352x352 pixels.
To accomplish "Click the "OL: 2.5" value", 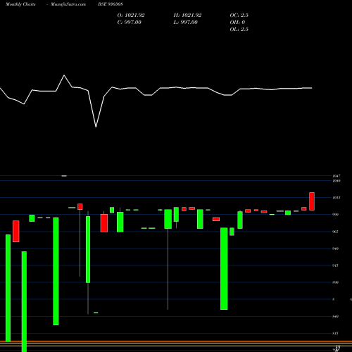I will pyautogui.click(x=239, y=30).
